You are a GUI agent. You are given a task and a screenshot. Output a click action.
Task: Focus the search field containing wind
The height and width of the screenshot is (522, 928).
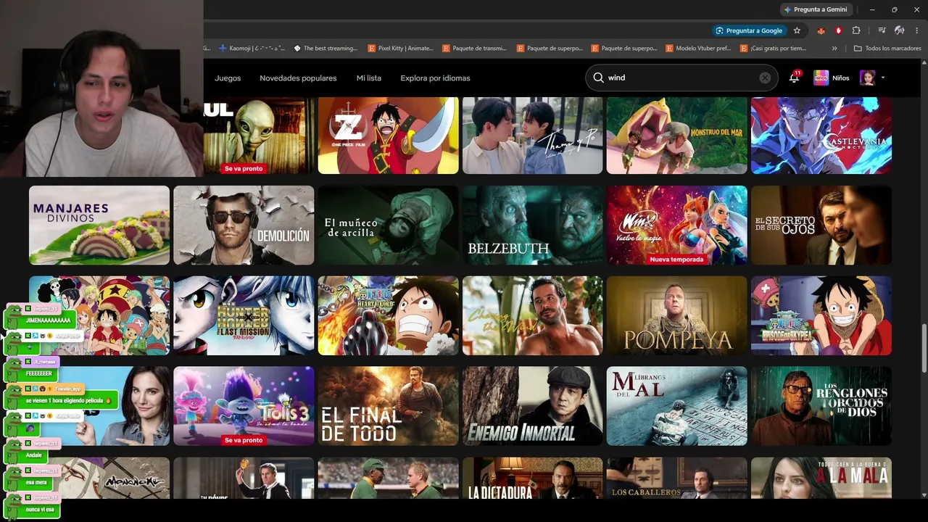click(681, 78)
